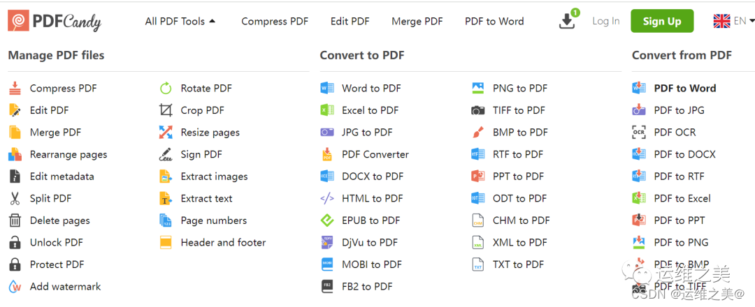Click the green Sign Up button
Image resolution: width=755 pixels, height=307 pixels.
click(662, 21)
